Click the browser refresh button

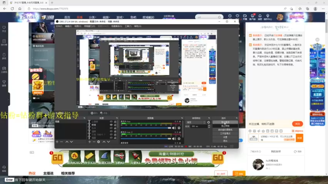point(12,9)
